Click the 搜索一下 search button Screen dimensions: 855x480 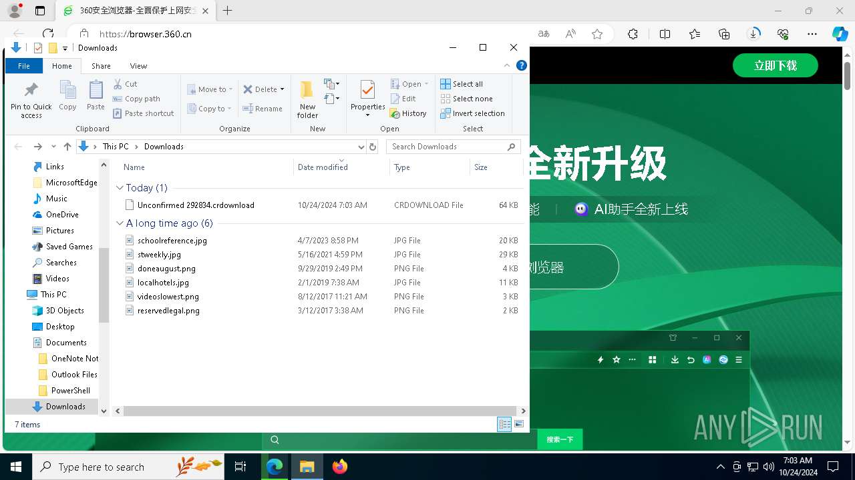(x=560, y=439)
